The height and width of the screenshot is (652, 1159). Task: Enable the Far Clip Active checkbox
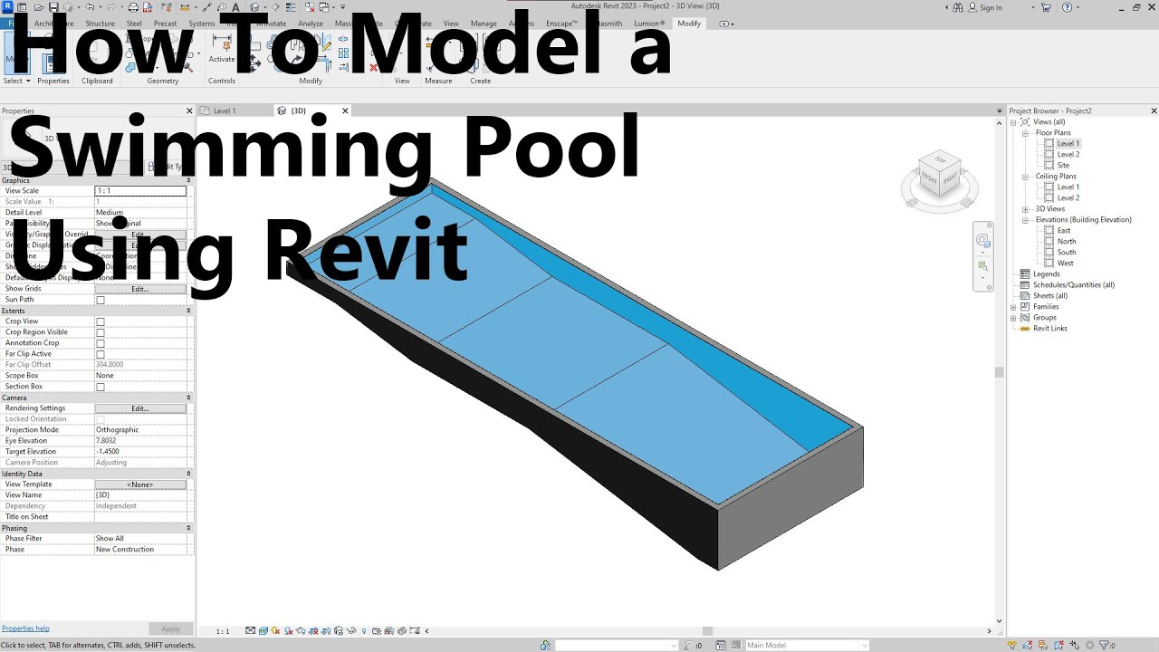(x=101, y=354)
